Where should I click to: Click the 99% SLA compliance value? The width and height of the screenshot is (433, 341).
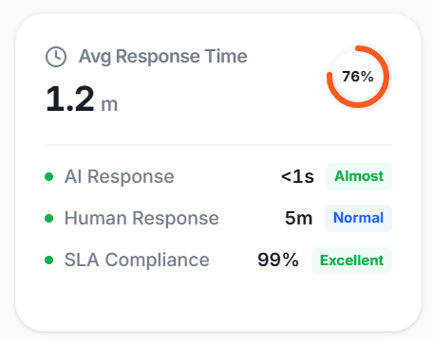click(278, 260)
